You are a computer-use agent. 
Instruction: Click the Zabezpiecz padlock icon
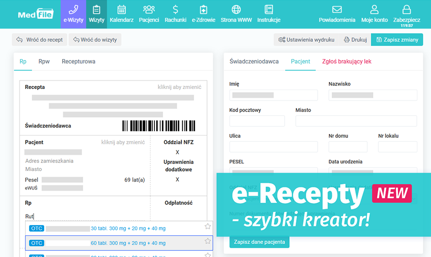pos(406,9)
